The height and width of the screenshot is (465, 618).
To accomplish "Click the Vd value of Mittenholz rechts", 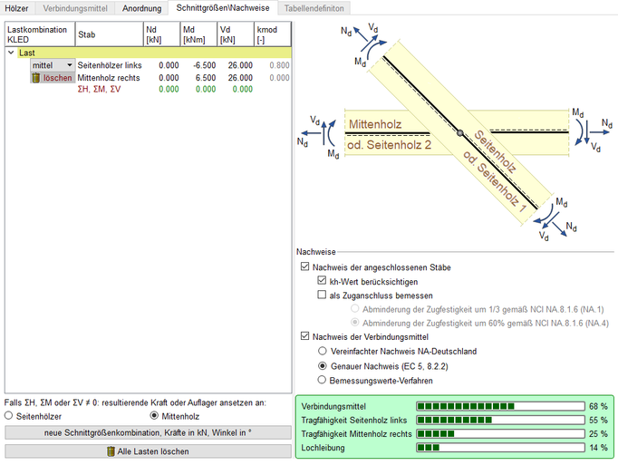I will pyautogui.click(x=239, y=78).
